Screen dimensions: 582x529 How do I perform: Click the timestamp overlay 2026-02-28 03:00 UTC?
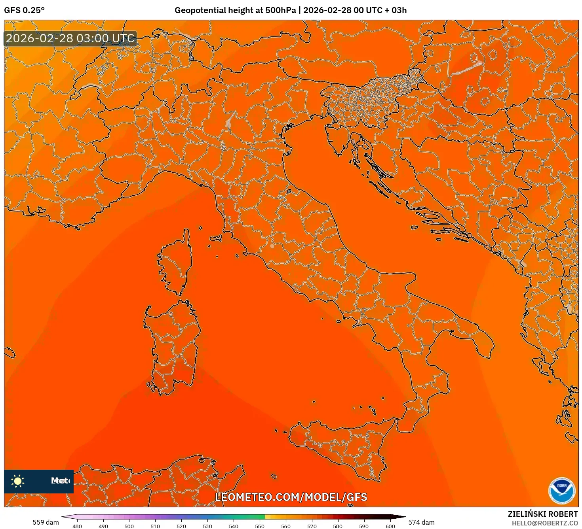pyautogui.click(x=70, y=39)
